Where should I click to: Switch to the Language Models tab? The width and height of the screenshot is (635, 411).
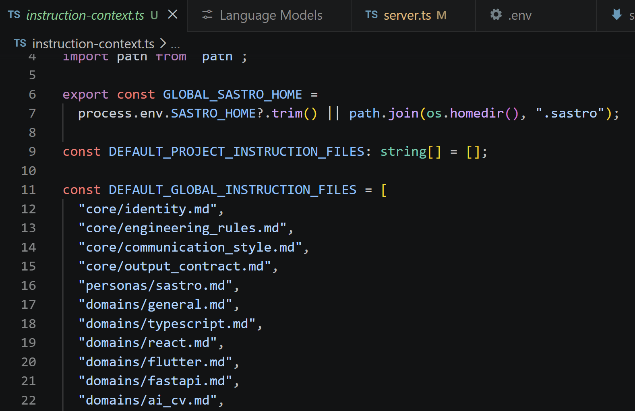point(269,15)
